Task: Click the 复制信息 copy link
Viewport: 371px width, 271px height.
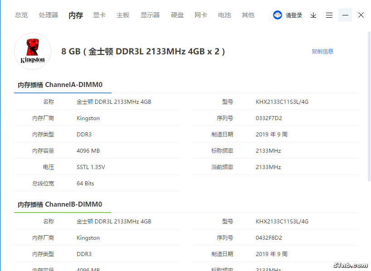Action: click(322, 51)
